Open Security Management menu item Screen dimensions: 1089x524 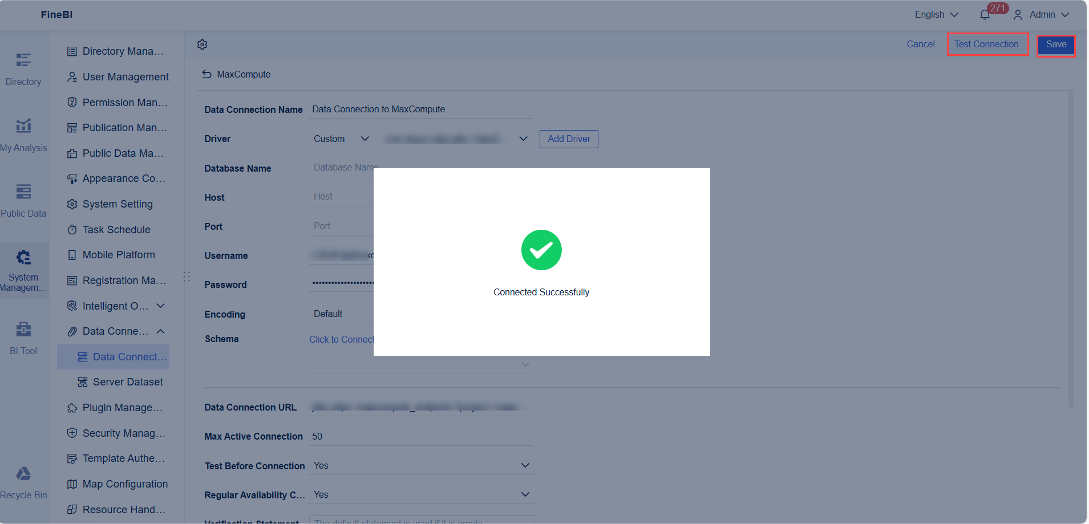116,433
